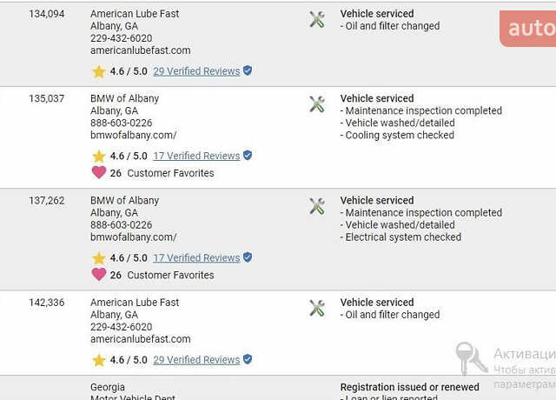
Task: Click the americanlubefast.com website in the 134,094 row
Action: pos(141,50)
